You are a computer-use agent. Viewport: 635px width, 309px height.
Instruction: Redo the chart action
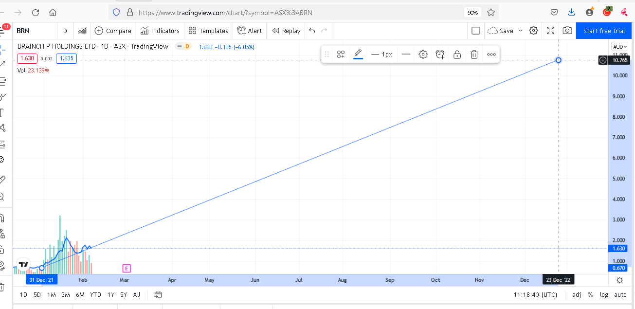(x=324, y=31)
